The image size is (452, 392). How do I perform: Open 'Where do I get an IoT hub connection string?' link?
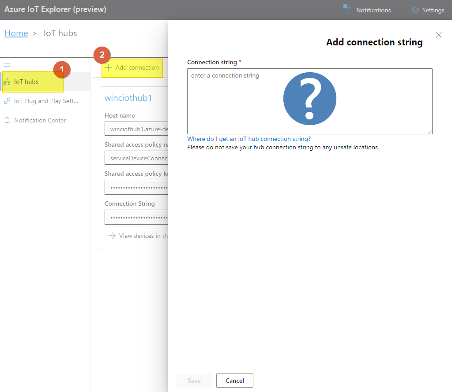[x=249, y=139]
